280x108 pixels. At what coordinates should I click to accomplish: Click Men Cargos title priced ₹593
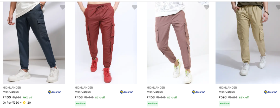(x=227, y=92)
